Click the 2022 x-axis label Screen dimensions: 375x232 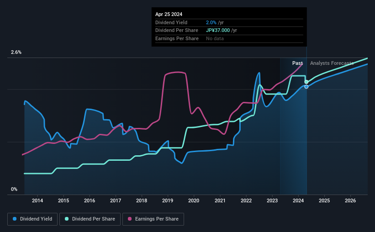[246, 200]
